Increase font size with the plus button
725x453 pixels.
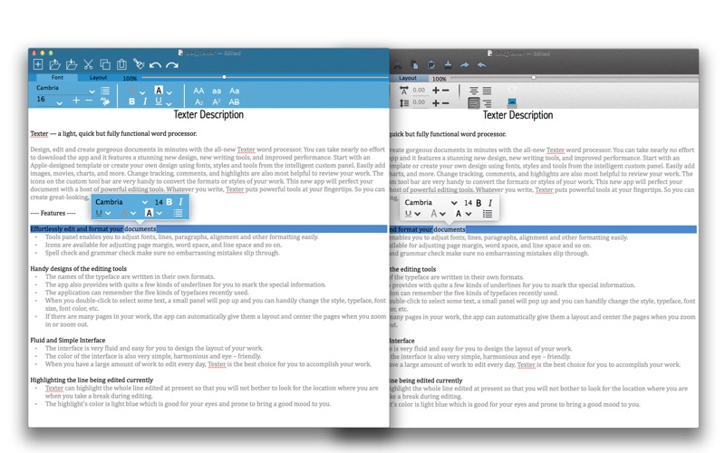pos(76,101)
